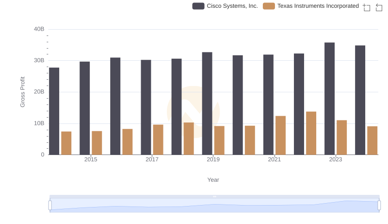Click the 0 y-axis label

click(43, 155)
